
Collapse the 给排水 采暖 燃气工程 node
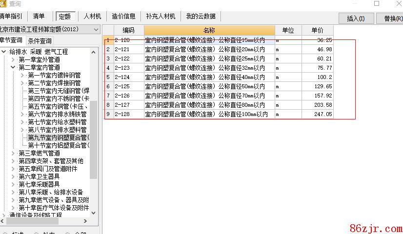pyautogui.click(x=4, y=52)
